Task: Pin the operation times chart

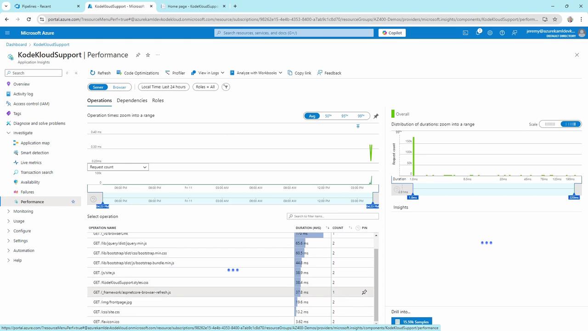Action: (376, 116)
